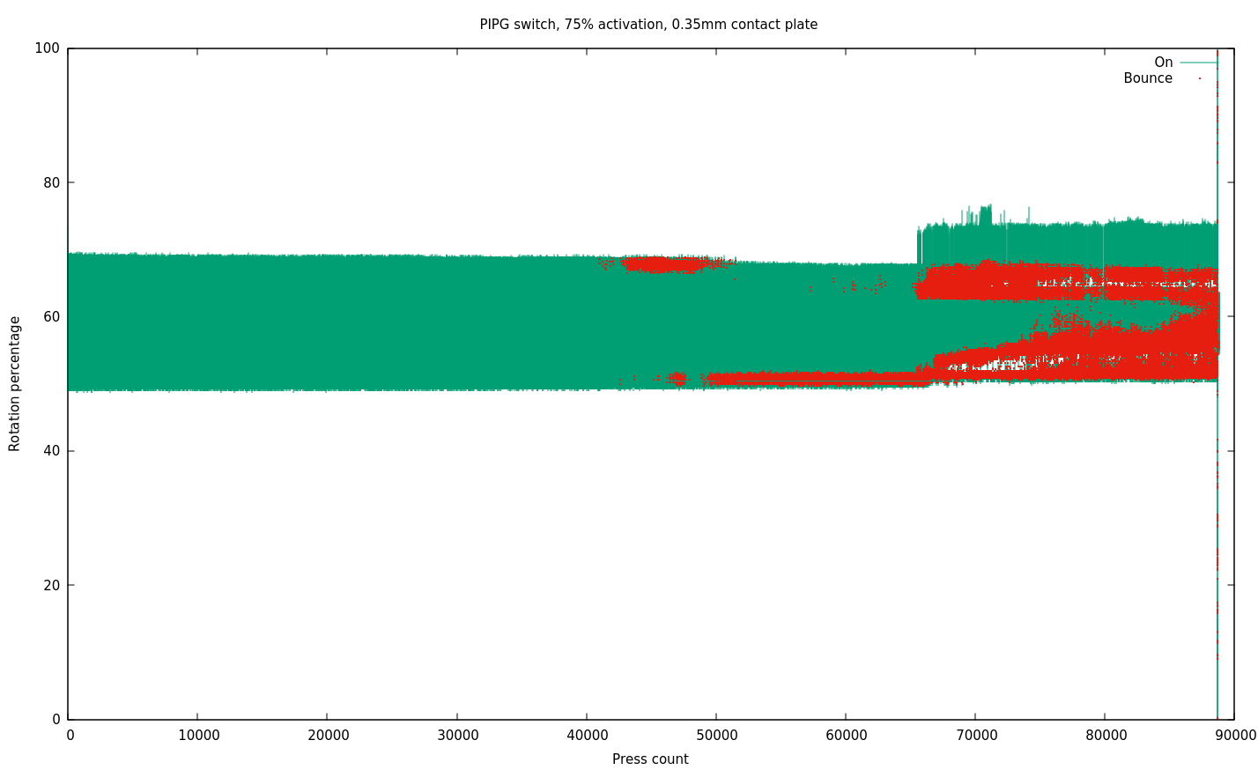Click the 90000 tick label on x-axis
The width and height of the screenshot is (1258, 770).
(1233, 736)
